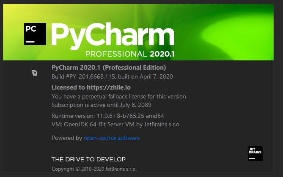Viewport: 283px width, 177px height.
Task: Click the JetBrains logo in bottom corner
Action: click(x=255, y=153)
